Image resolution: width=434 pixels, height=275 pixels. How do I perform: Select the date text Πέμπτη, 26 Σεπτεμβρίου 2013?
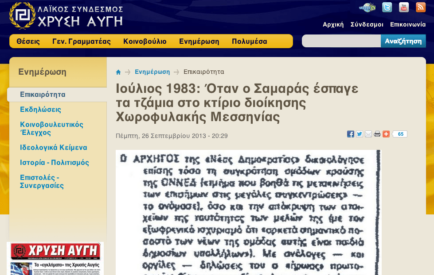[172, 136]
